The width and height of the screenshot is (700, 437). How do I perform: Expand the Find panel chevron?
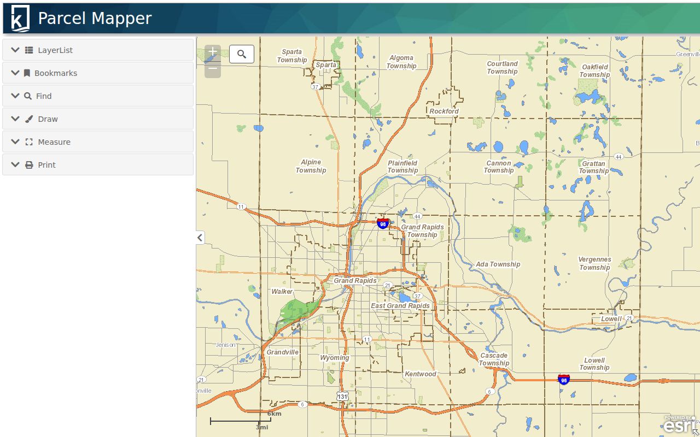[x=15, y=96]
